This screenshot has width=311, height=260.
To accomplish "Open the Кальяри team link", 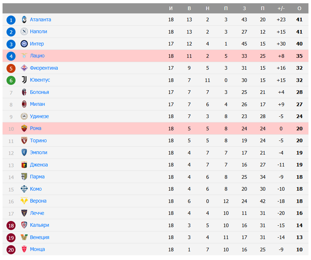I will point(39,225).
